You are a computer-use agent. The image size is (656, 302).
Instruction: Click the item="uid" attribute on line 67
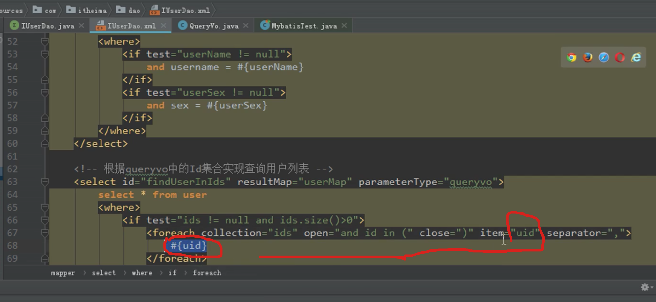click(510, 233)
